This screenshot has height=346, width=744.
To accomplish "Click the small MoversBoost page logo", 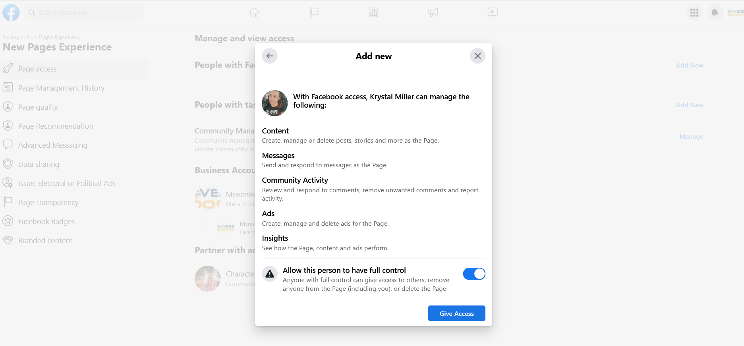I will [225, 228].
